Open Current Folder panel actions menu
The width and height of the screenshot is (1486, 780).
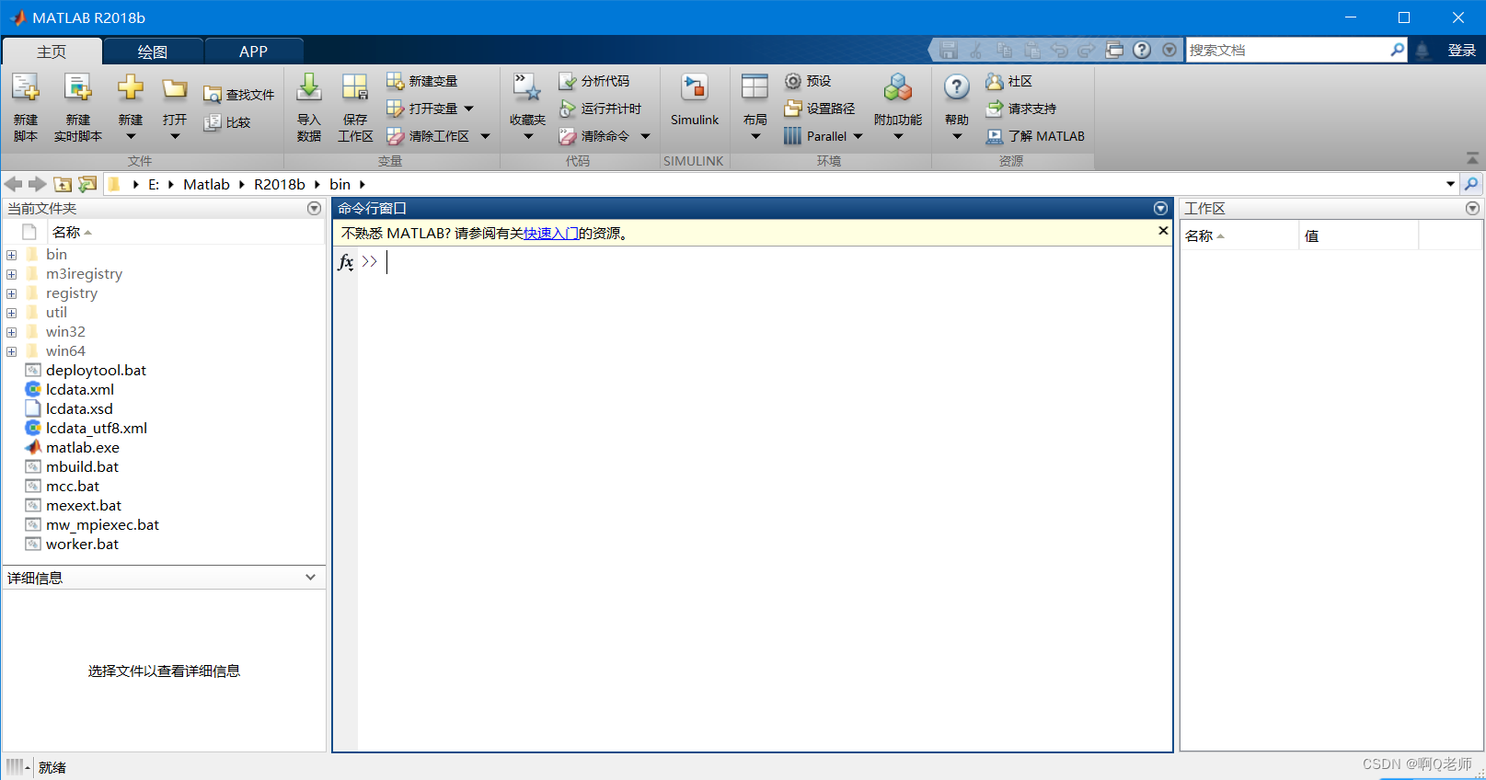click(x=314, y=209)
